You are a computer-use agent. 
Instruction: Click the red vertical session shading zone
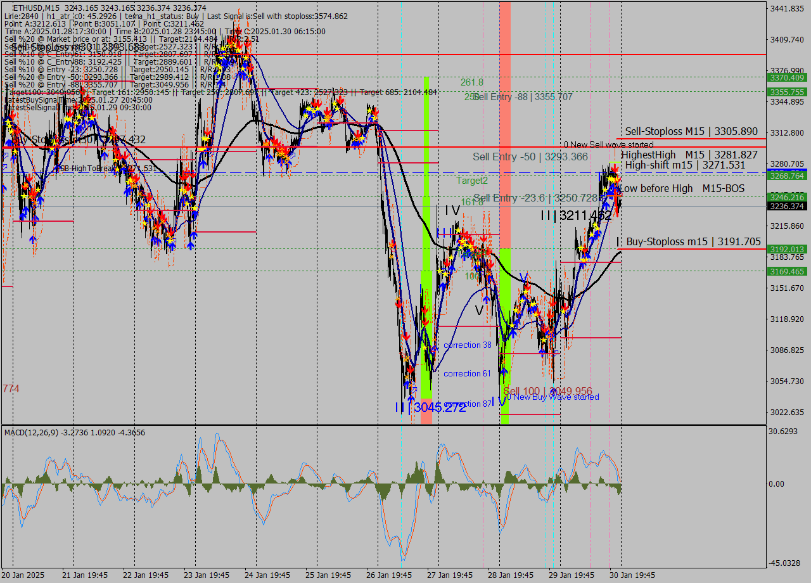pos(504,127)
